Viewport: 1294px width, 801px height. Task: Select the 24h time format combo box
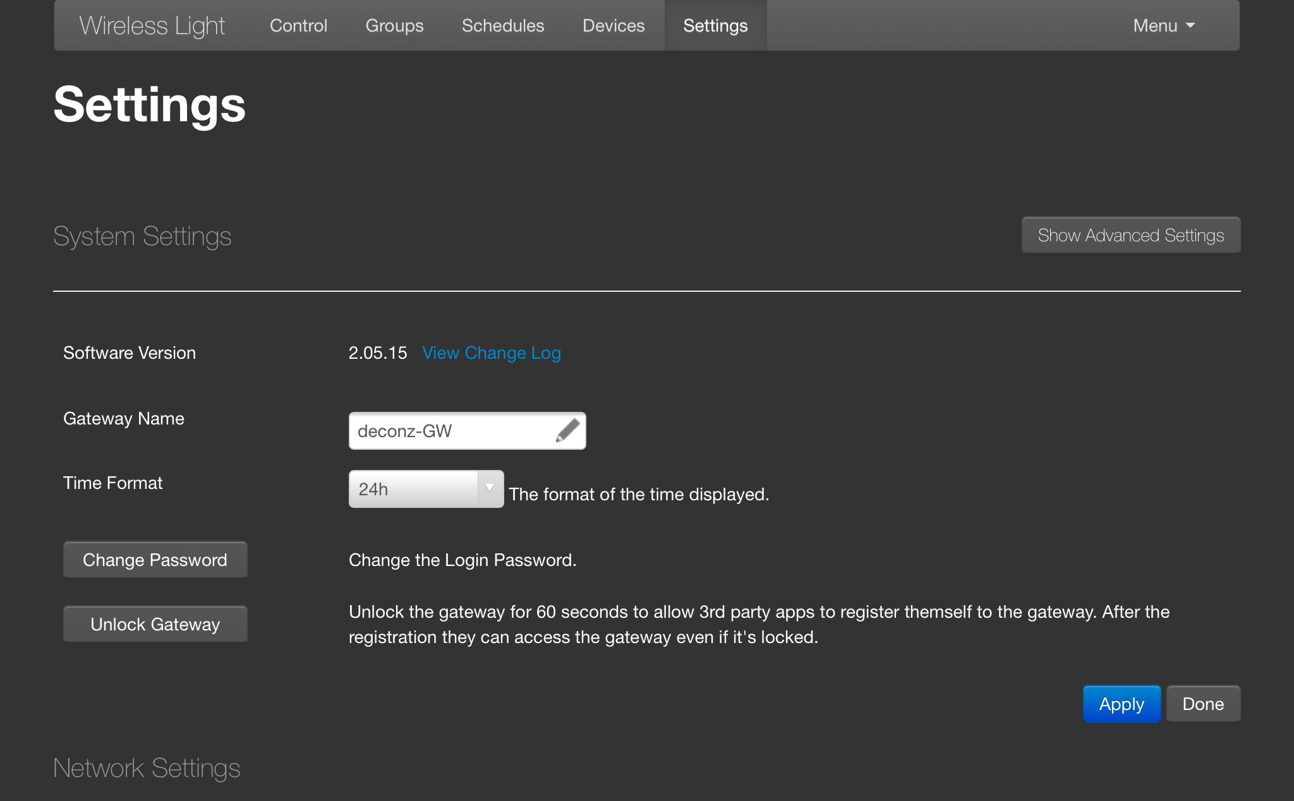pos(414,489)
